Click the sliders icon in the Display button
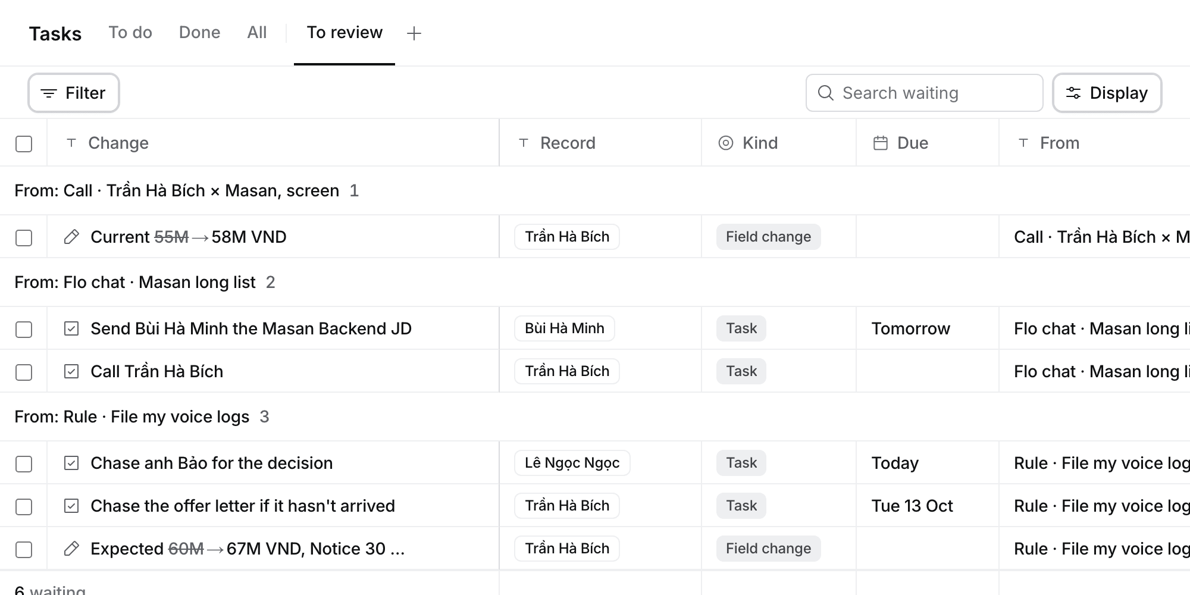The height and width of the screenshot is (595, 1190). click(1073, 93)
